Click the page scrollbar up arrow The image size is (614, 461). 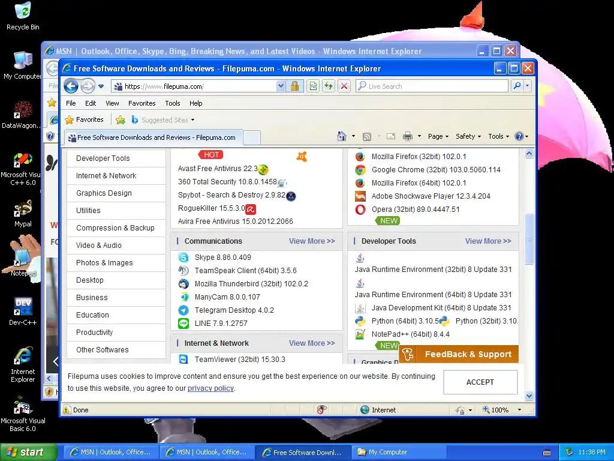click(x=529, y=154)
